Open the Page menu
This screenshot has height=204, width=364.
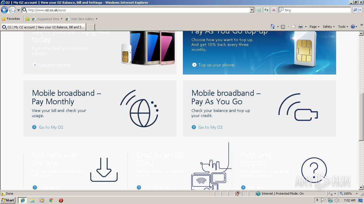point(315,27)
